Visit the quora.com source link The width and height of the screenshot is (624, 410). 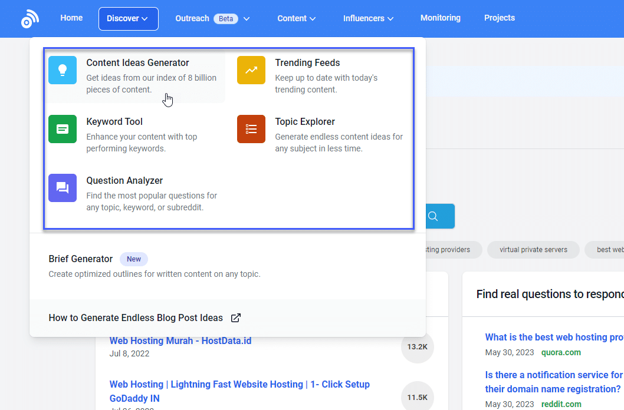coord(561,352)
